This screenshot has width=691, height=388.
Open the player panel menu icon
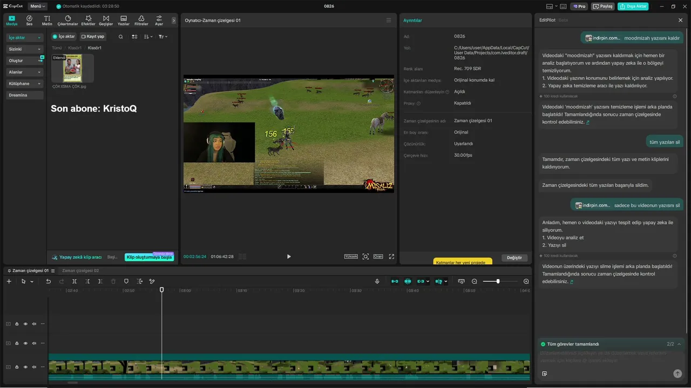[389, 20]
